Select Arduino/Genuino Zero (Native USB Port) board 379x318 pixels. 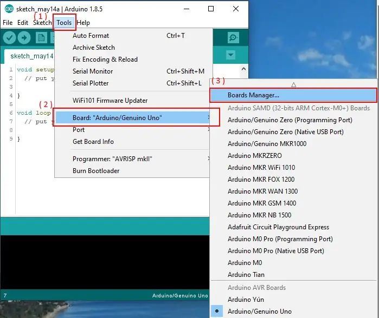(x=293, y=132)
